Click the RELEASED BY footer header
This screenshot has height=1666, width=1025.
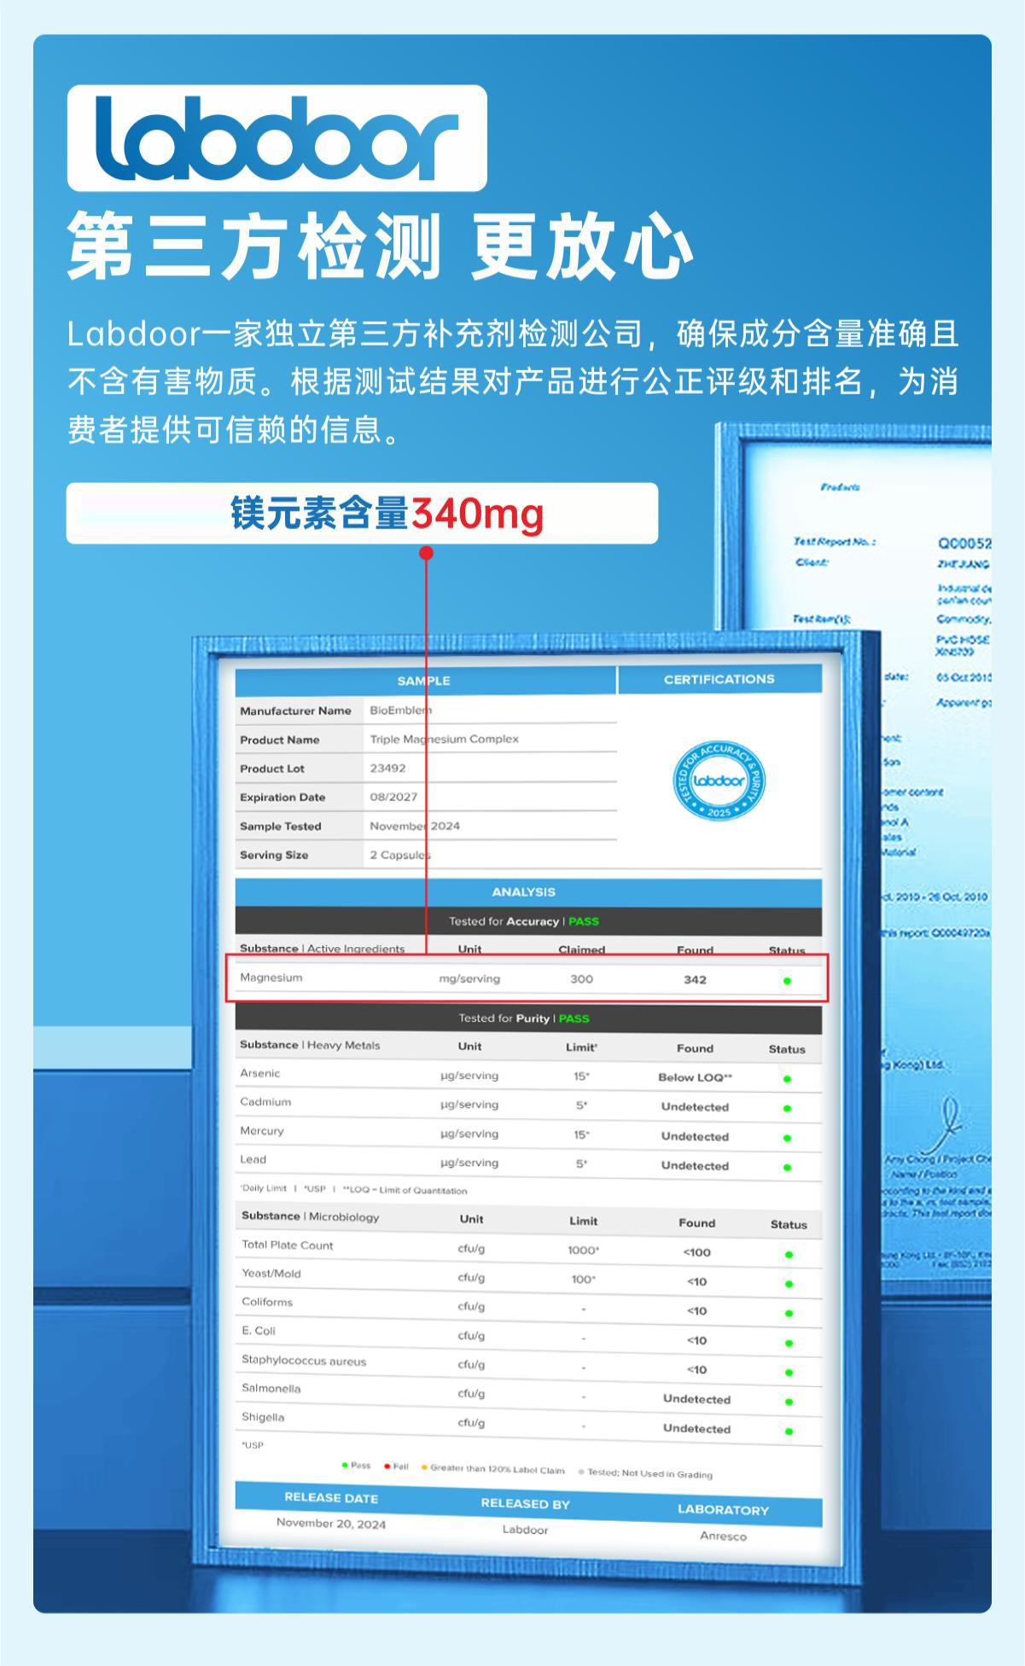point(525,1504)
